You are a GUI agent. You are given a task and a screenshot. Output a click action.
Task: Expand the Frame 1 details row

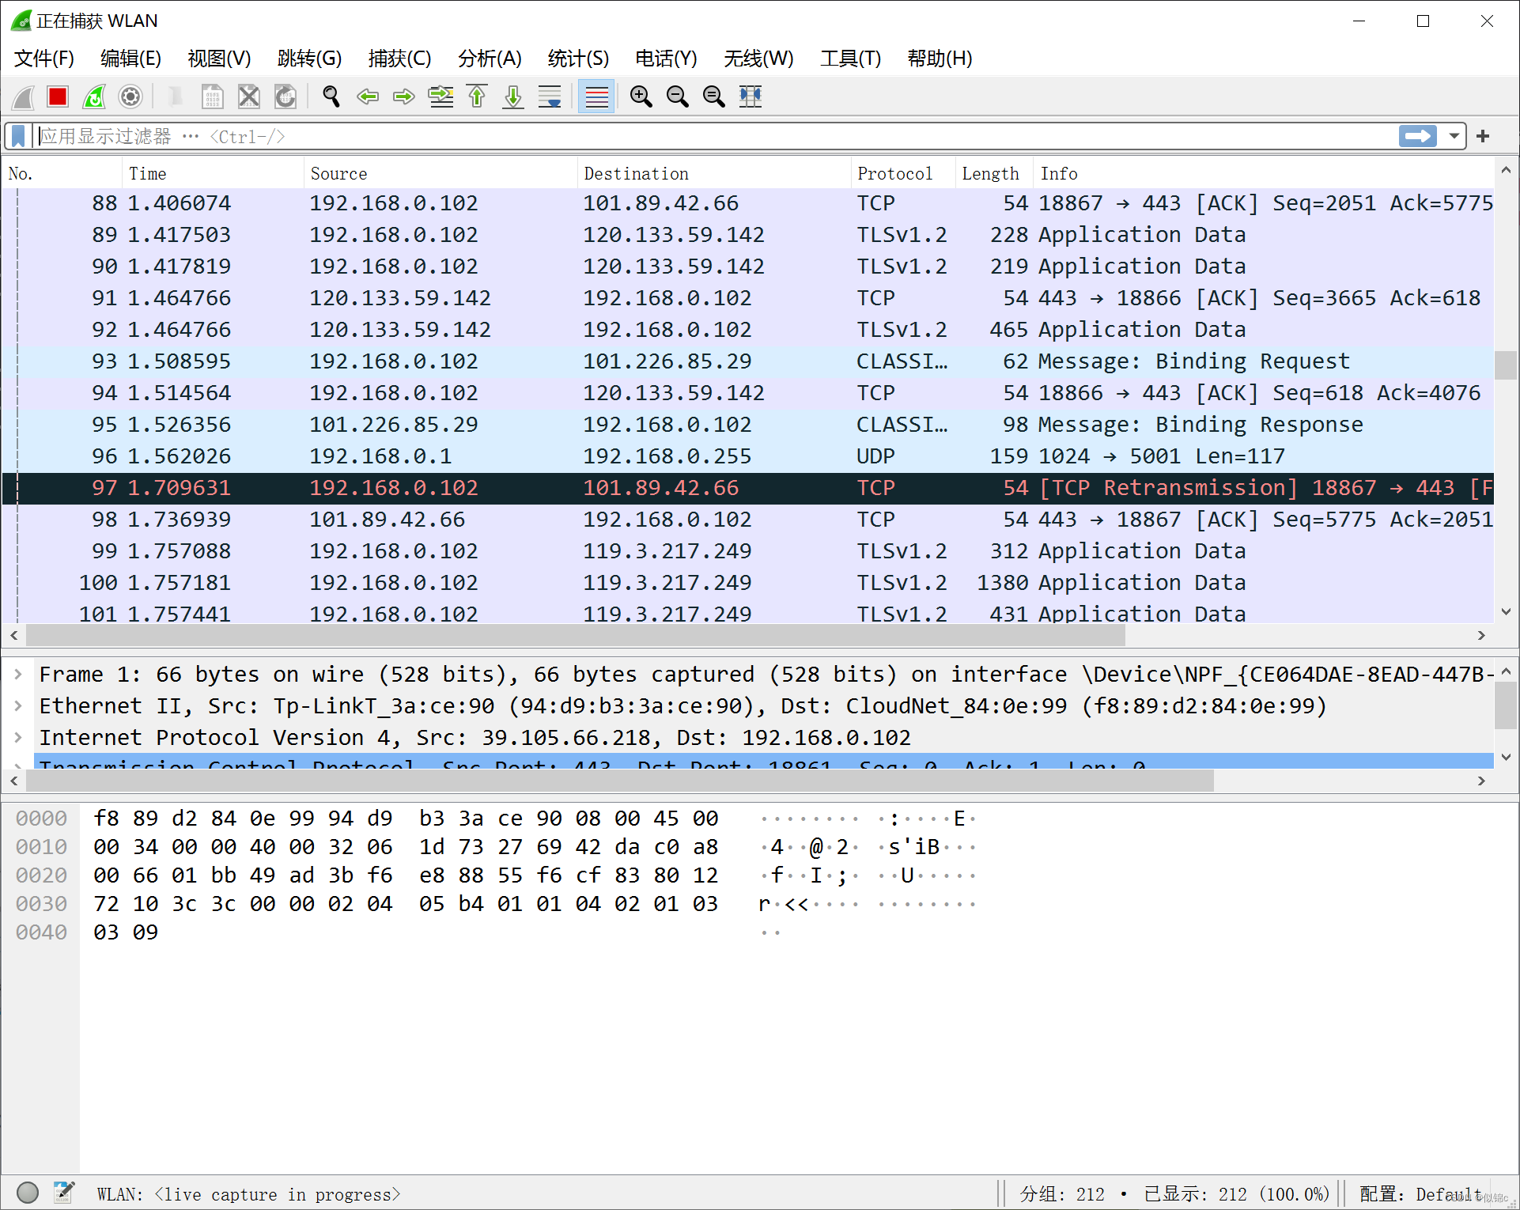18,675
